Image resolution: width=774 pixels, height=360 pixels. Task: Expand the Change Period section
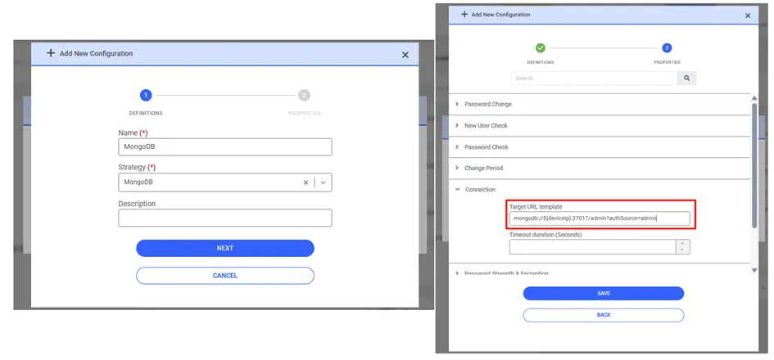(x=600, y=169)
